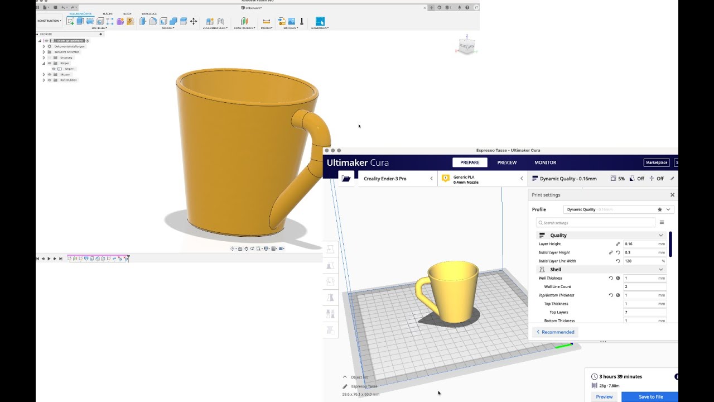Click the Fusion timeline play button
Screen dimensions: 714x402
(49, 259)
